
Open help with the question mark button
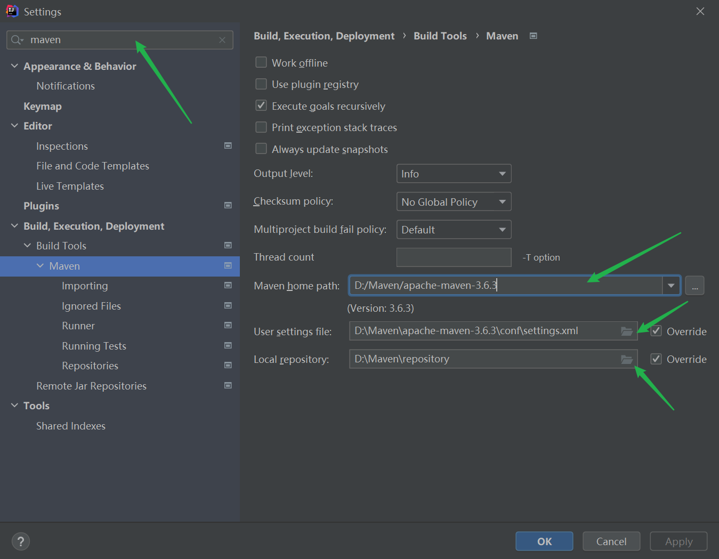click(20, 541)
